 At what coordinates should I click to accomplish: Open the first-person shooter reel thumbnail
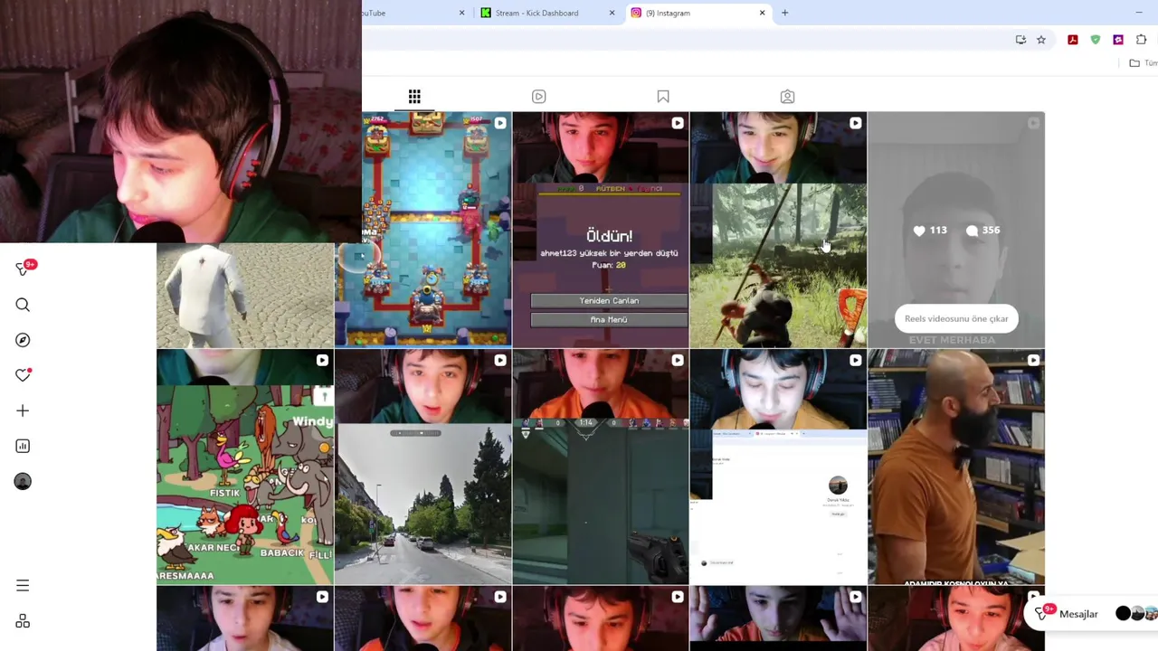click(601, 467)
